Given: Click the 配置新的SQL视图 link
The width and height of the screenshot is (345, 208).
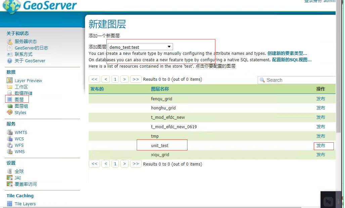Looking at the screenshot, I should pos(292,60).
